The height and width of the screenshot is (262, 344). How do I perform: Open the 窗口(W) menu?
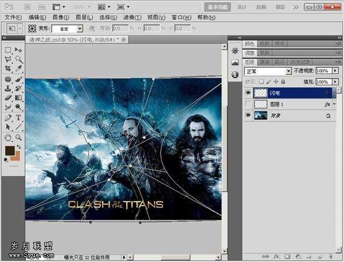click(x=182, y=17)
